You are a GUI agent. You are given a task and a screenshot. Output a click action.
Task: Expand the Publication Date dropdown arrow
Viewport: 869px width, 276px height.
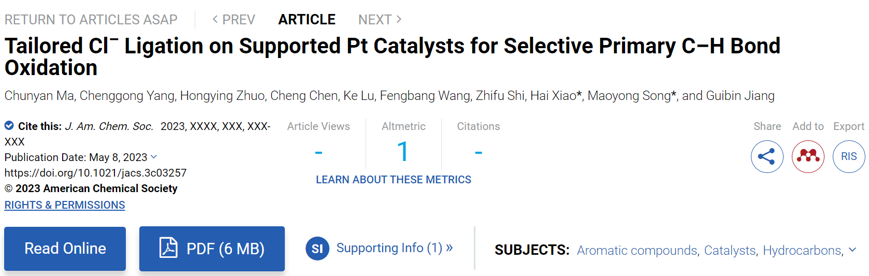coord(154,156)
